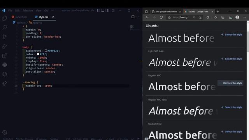Add this page to favorites icon

click(200, 17)
